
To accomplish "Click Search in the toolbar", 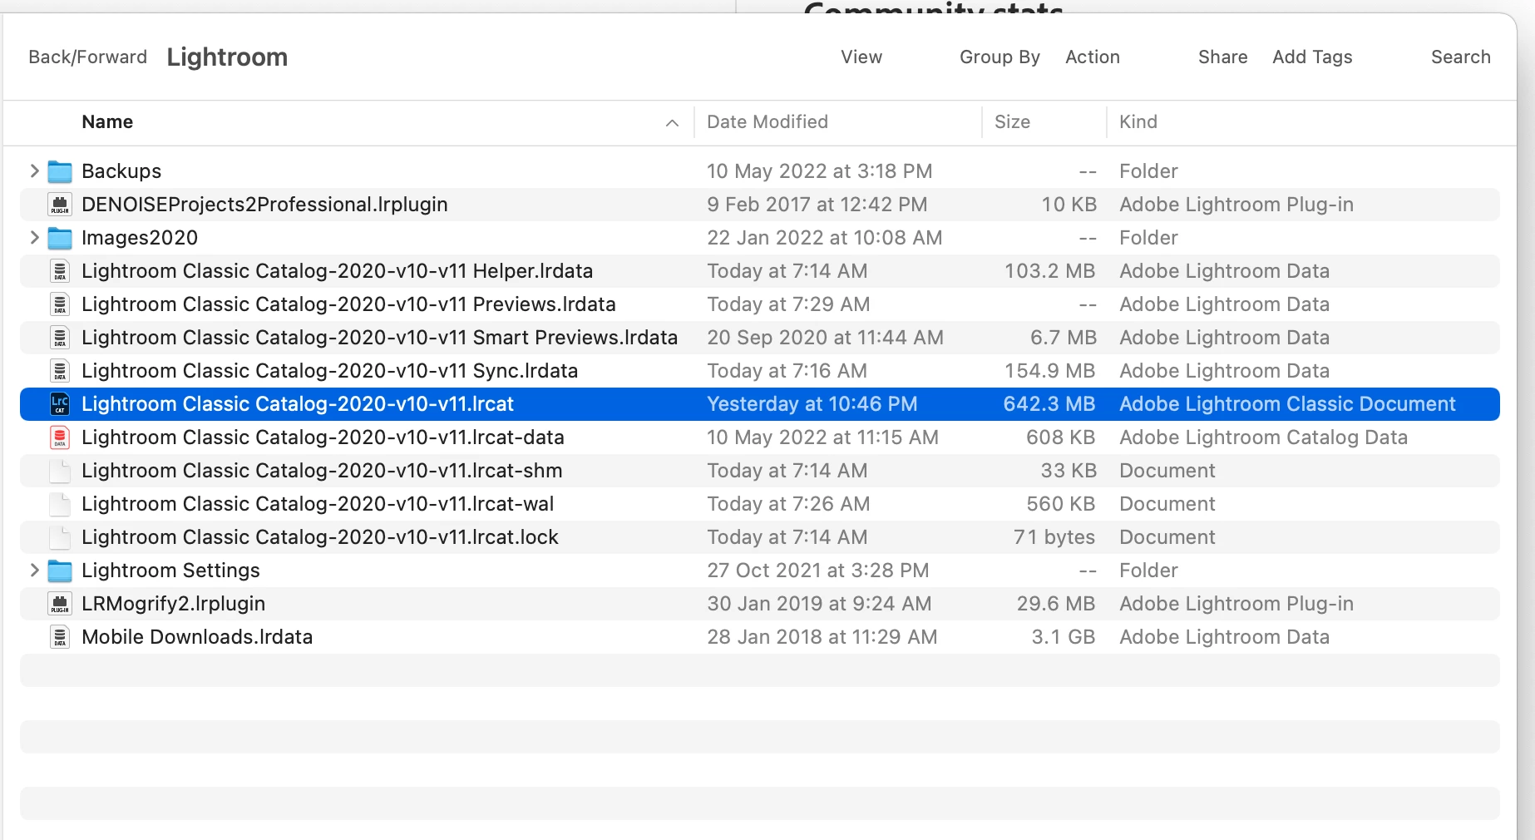I will click(x=1460, y=57).
